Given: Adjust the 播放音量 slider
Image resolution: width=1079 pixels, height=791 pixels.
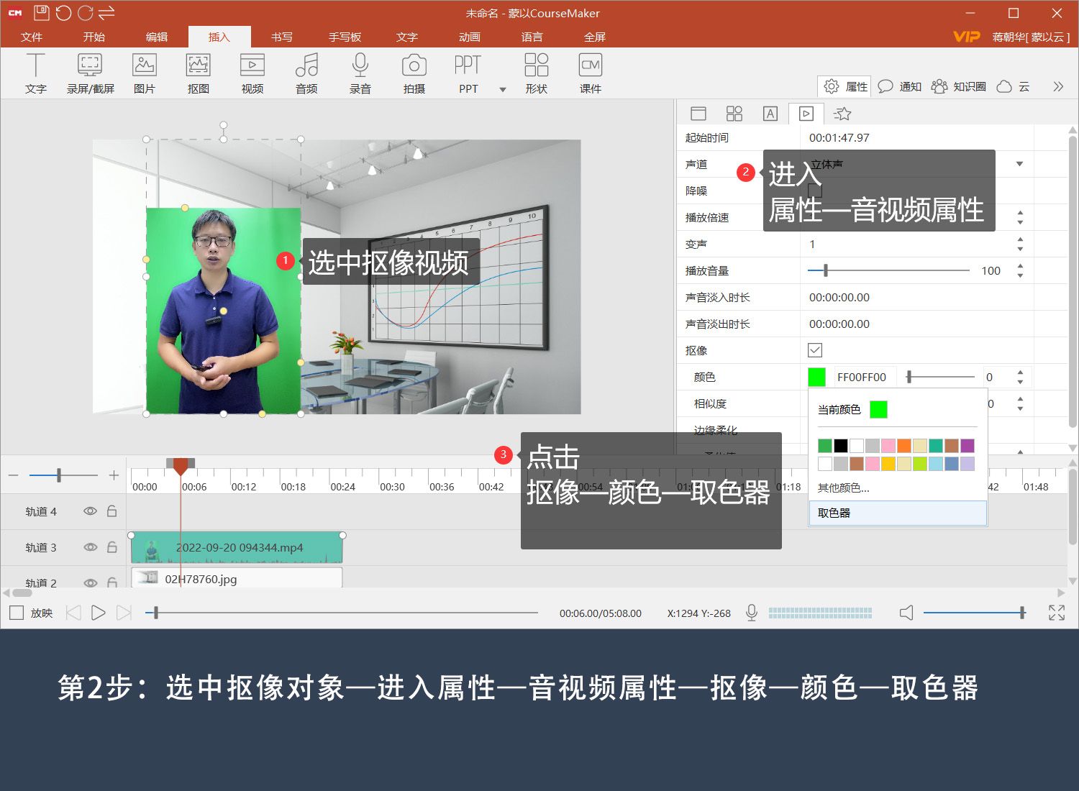Looking at the screenshot, I should pyautogui.click(x=888, y=270).
